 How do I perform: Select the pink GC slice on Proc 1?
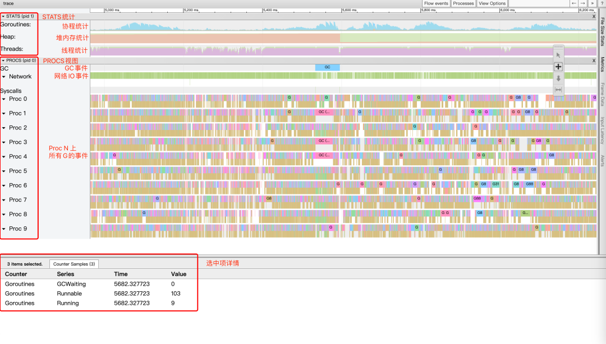pyautogui.click(x=324, y=112)
